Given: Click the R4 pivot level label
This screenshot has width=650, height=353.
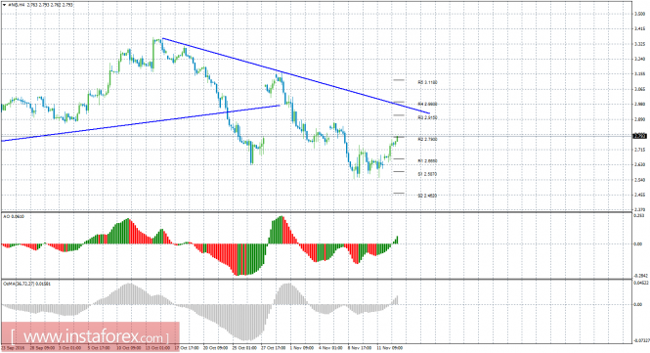Looking at the screenshot, I should [427, 104].
